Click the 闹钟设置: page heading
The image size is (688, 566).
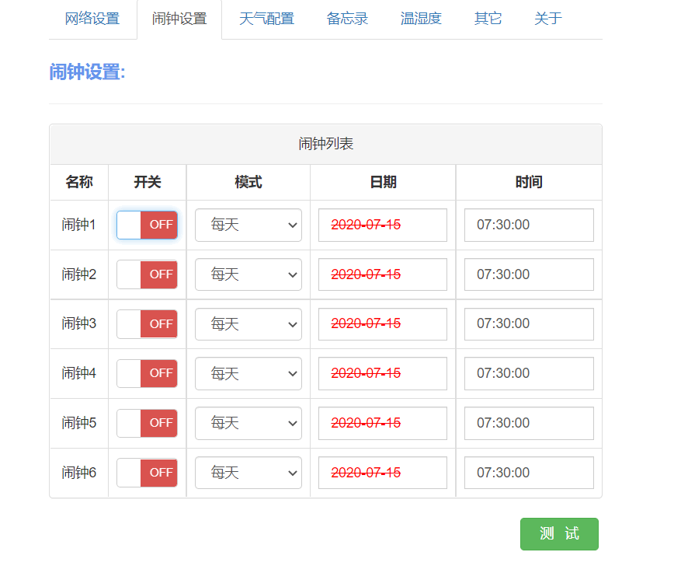click(x=87, y=72)
